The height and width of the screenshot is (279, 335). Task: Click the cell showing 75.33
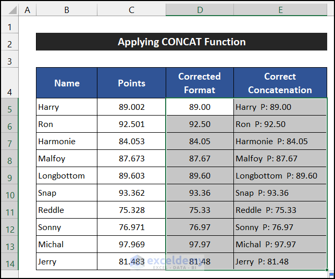[x=200, y=210]
